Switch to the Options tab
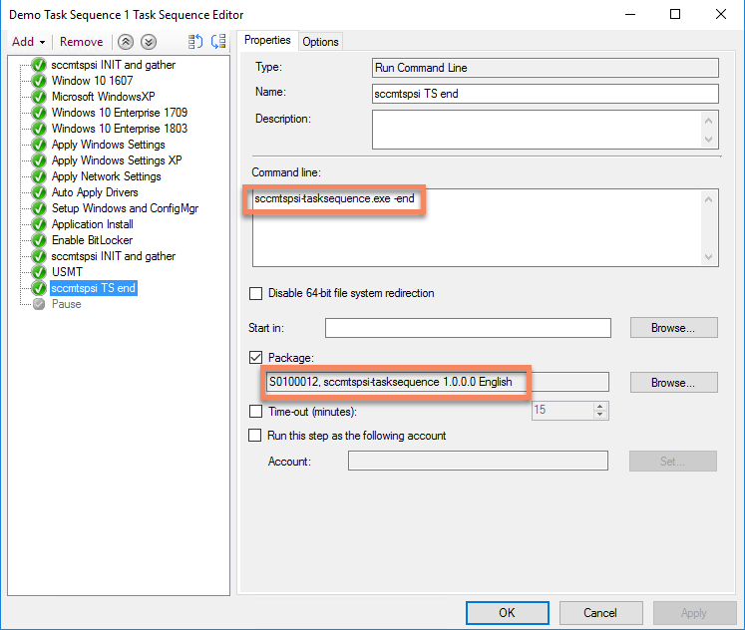The image size is (745, 630). (x=320, y=41)
